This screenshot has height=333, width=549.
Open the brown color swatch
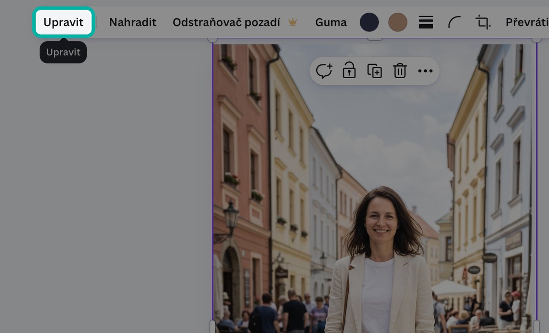point(398,22)
